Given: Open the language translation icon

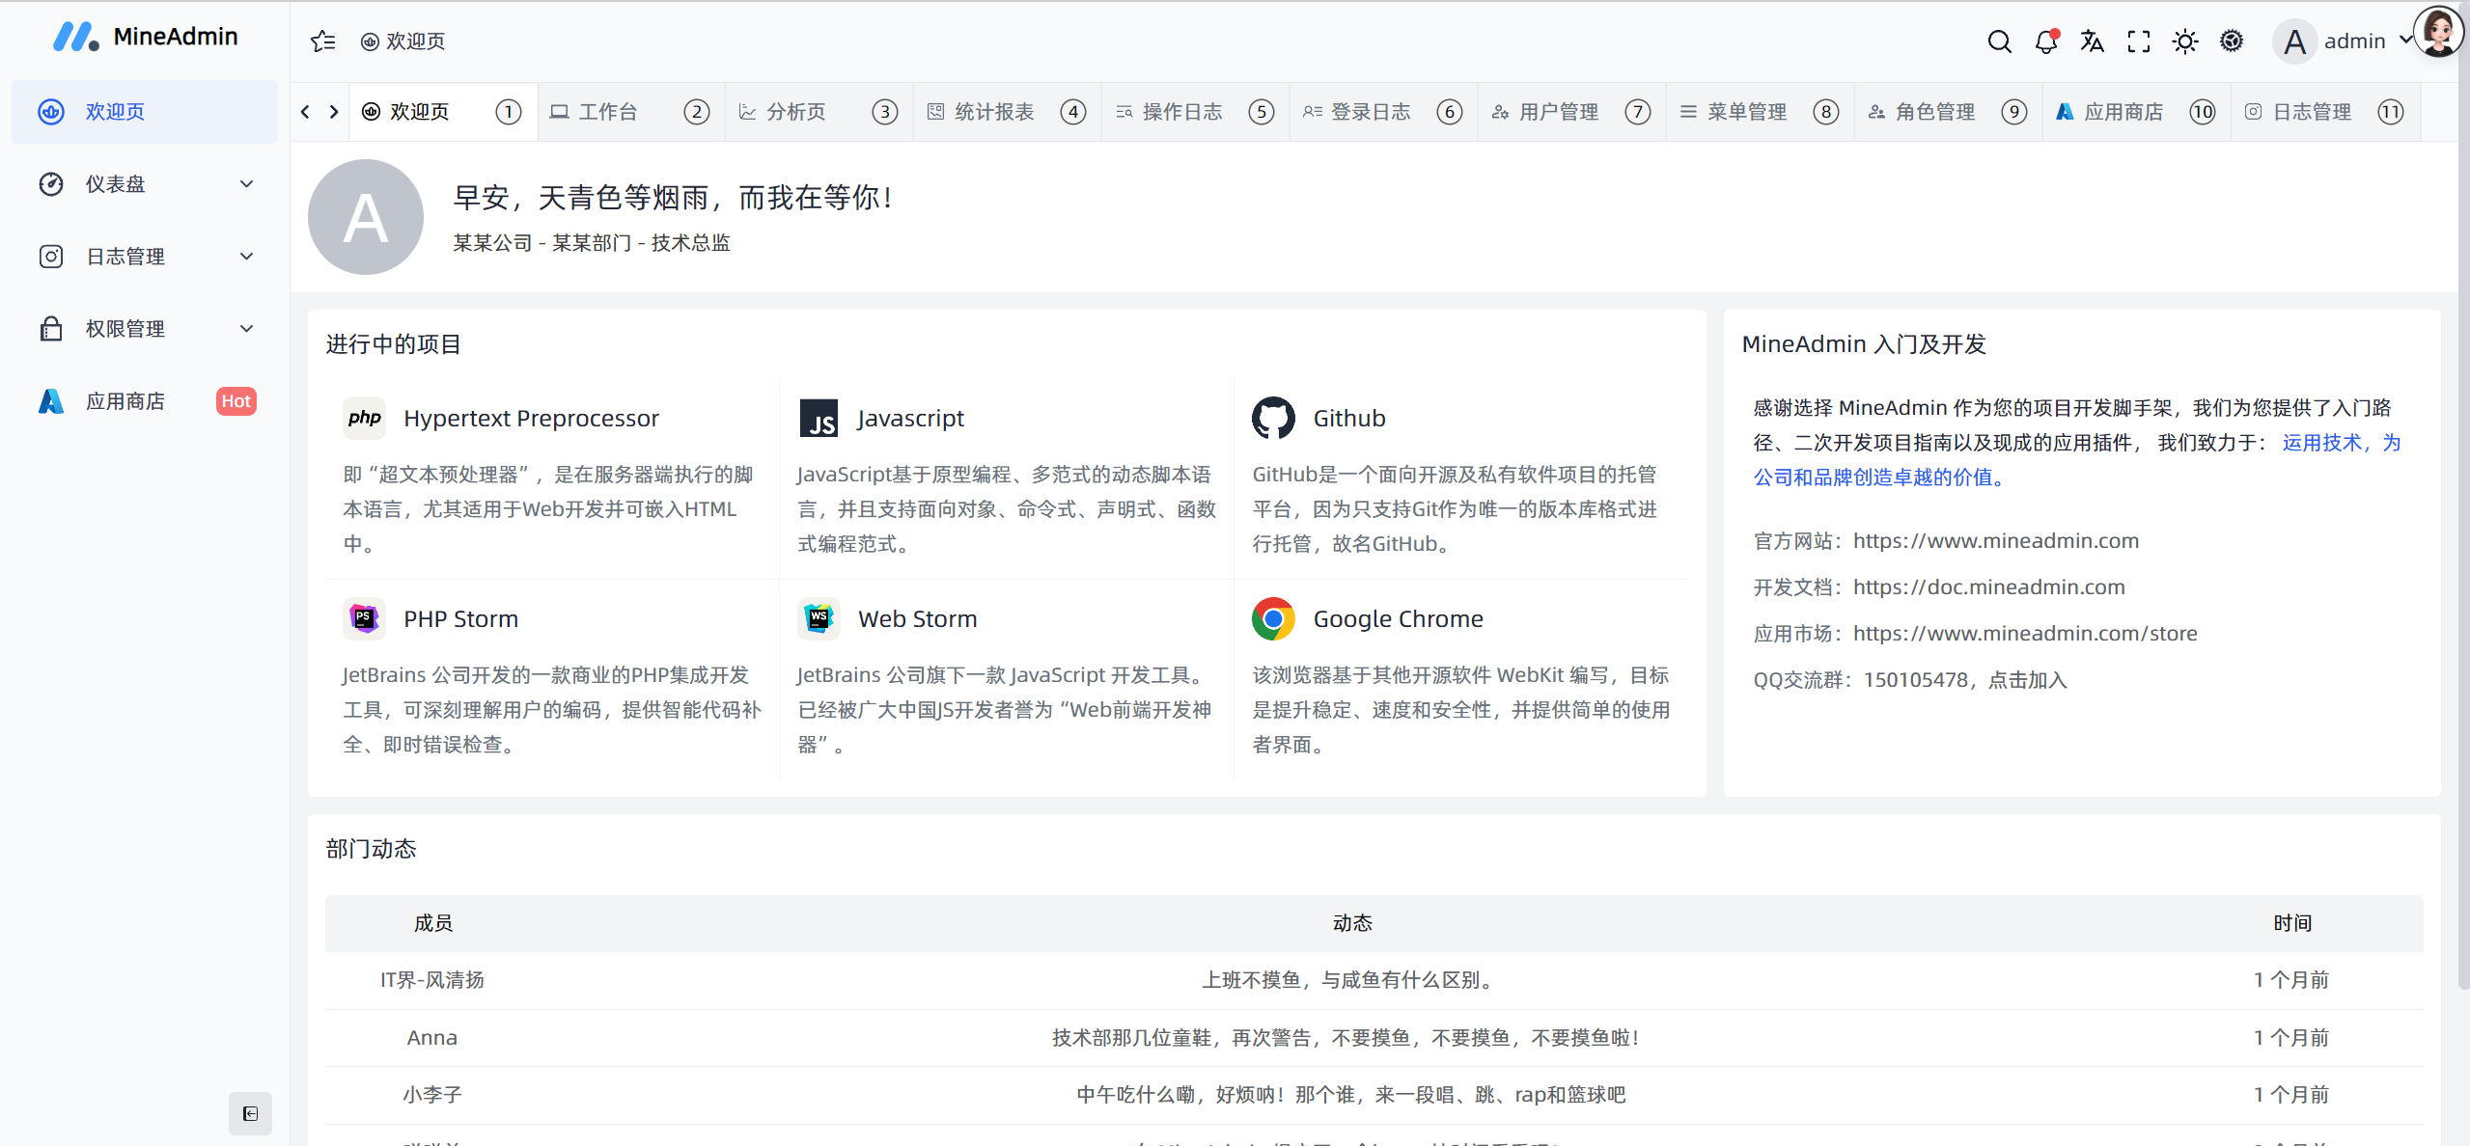Looking at the screenshot, I should point(2092,41).
